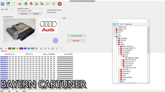Select Audi EDC16 off.ipr tree file

pos(133,58)
